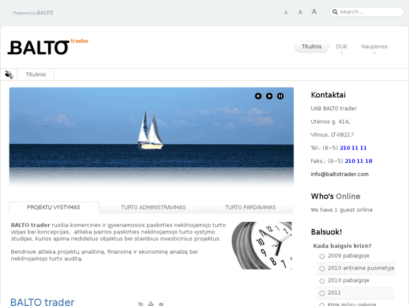
Task: Select the medium font size A
Action: [300, 12]
